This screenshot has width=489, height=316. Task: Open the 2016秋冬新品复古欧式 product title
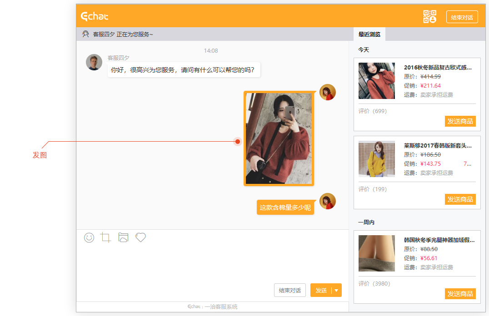(x=438, y=68)
